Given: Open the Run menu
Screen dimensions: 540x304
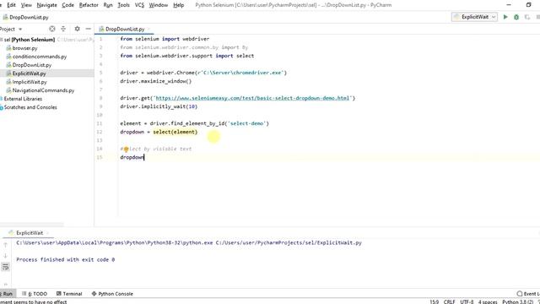Looking at the screenshot, I should (x=108, y=5).
